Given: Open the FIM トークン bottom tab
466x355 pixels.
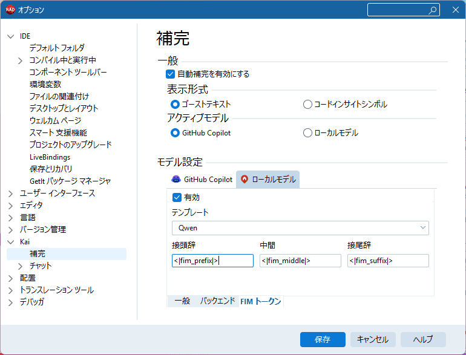Looking at the screenshot, I should click(261, 301).
